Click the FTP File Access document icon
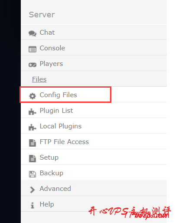175x223 pixels. click(32, 143)
